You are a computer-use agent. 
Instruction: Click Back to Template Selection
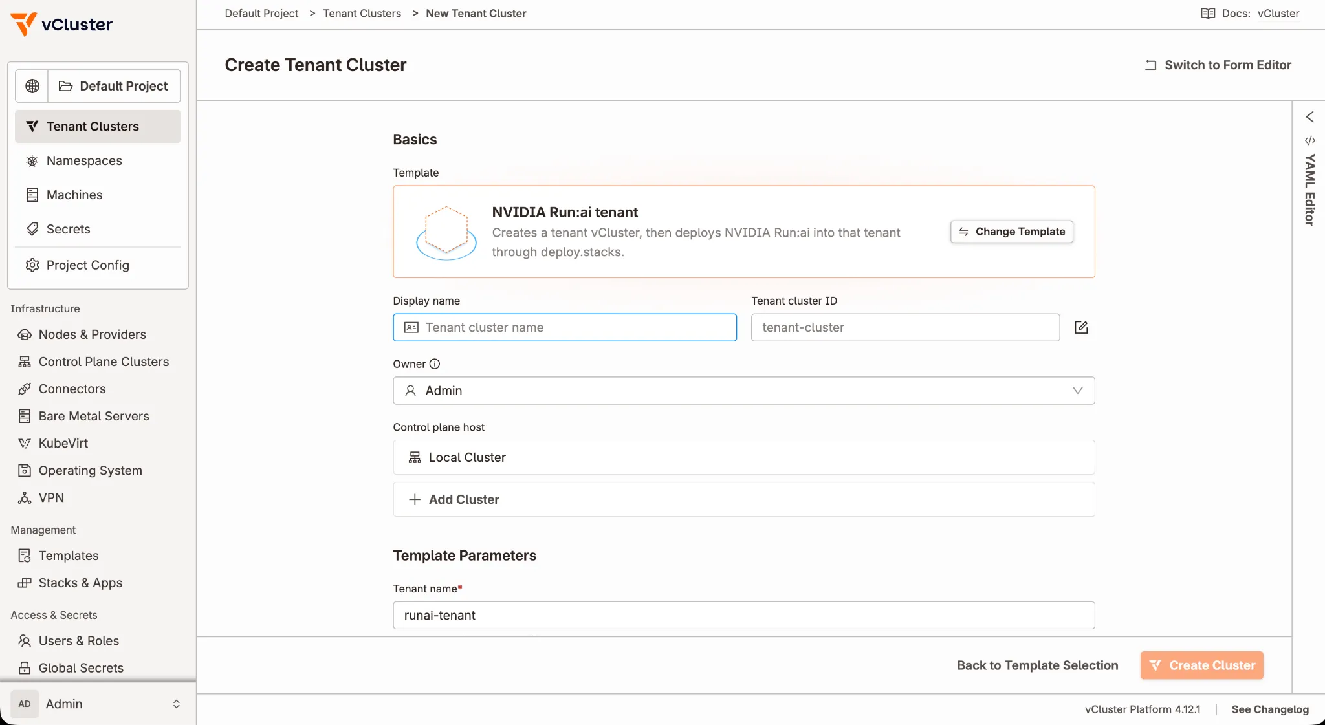click(1037, 665)
